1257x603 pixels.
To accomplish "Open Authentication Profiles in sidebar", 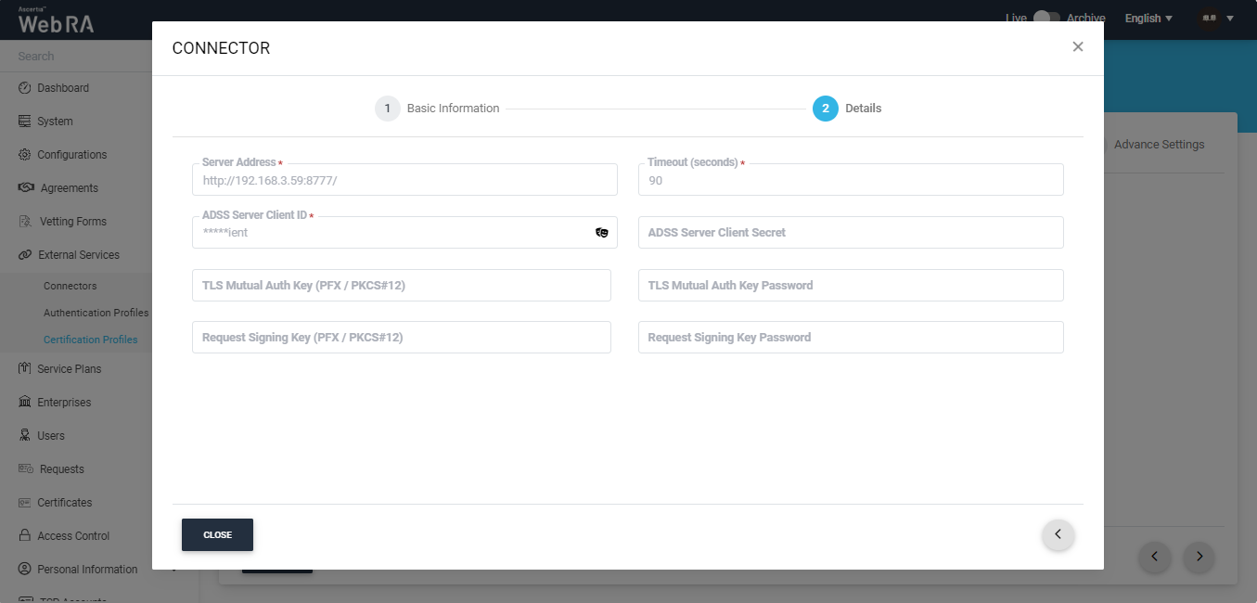I will click(x=96, y=314).
